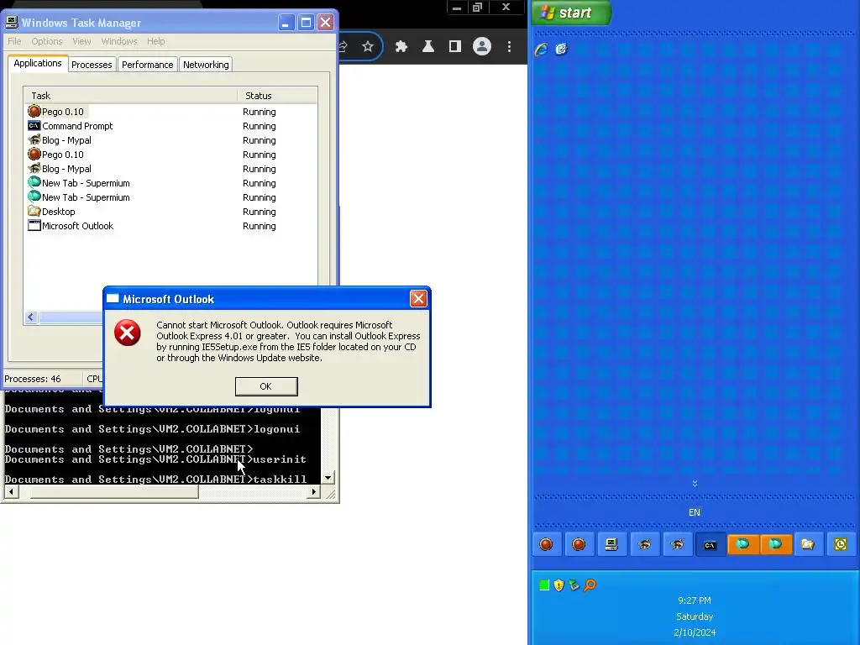
Task: Open the Task Manager taskbar button
Action: pyautogui.click(x=611, y=544)
